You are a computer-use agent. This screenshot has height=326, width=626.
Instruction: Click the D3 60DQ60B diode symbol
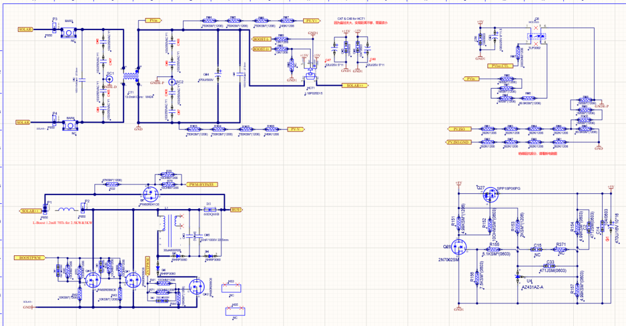coord(209,209)
